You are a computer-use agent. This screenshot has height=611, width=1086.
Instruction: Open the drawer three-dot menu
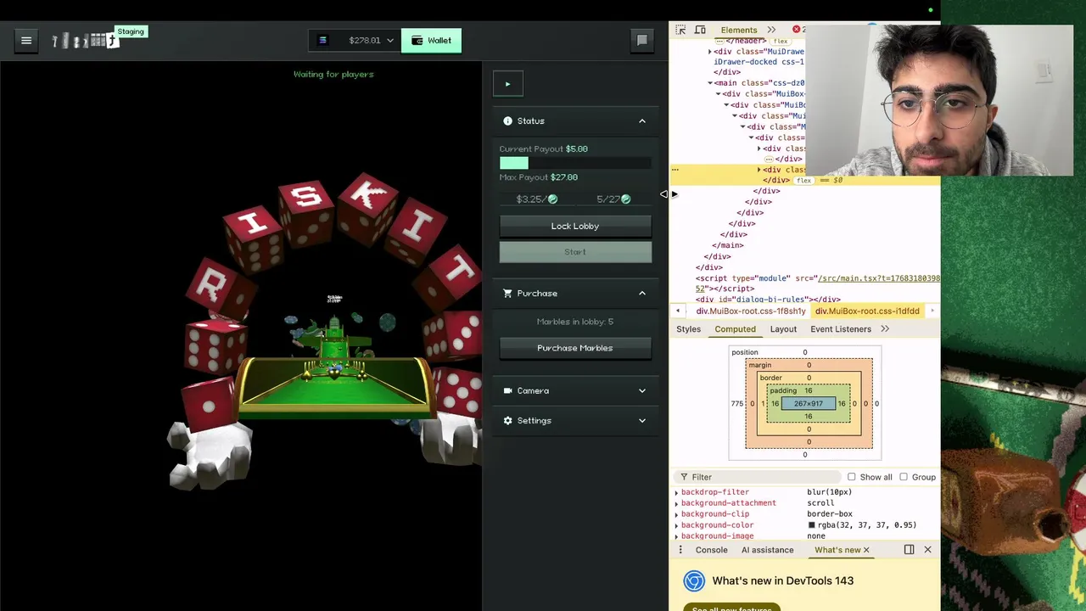680,550
